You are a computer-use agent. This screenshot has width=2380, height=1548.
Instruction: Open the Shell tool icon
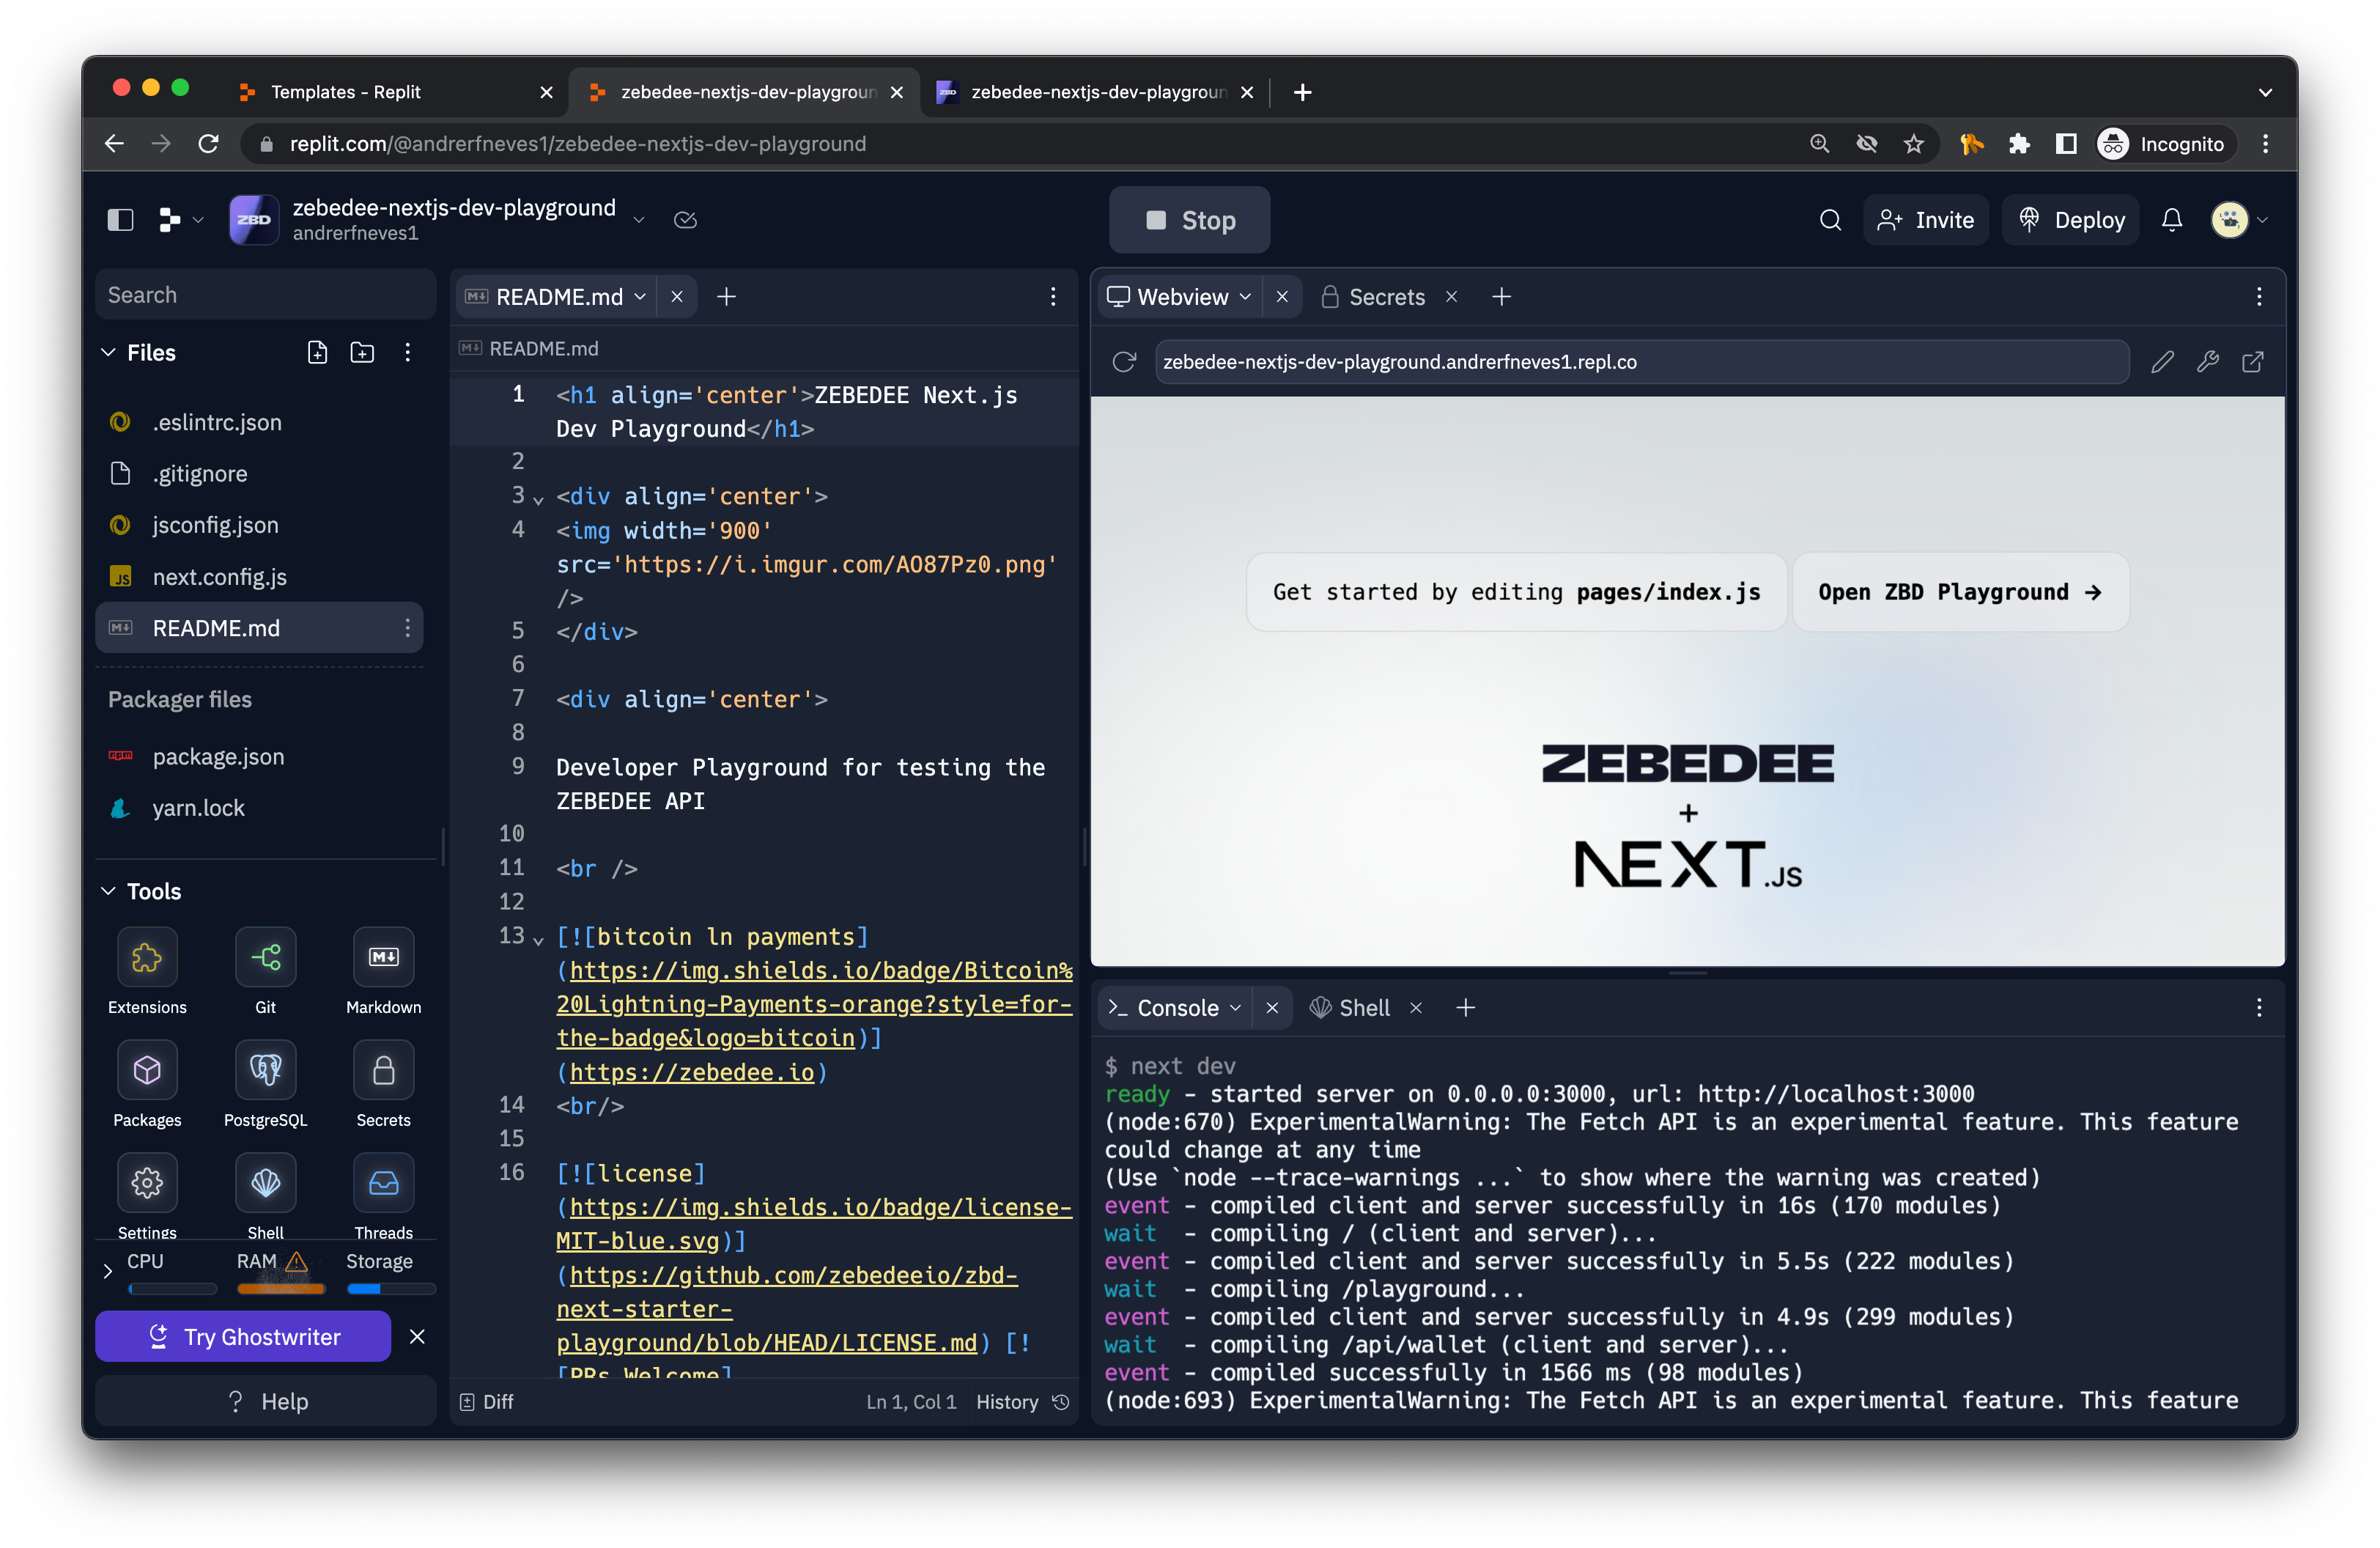265,1183
